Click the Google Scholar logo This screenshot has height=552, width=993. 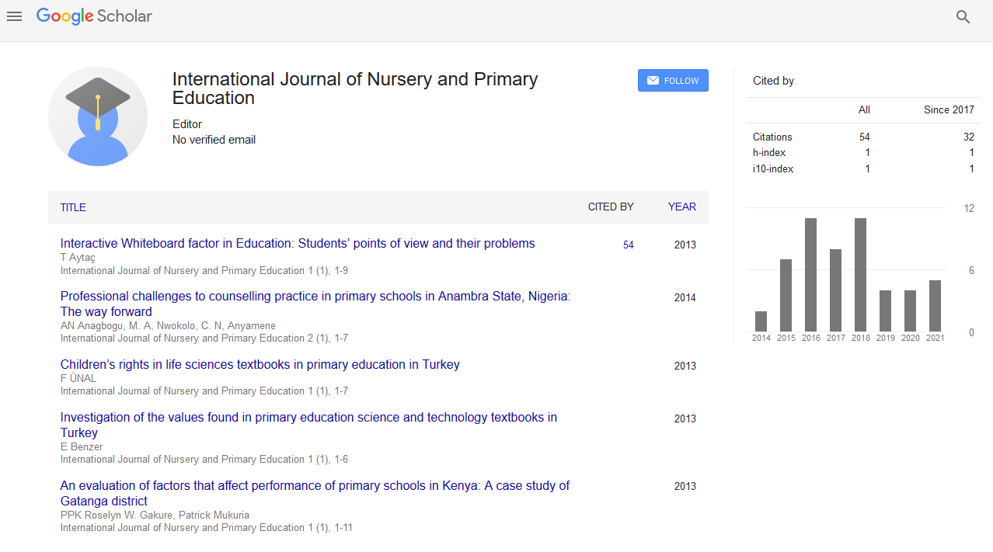[x=94, y=16]
